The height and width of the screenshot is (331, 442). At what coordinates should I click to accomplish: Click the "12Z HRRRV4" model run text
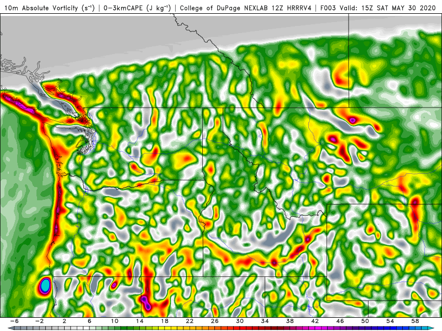[292, 8]
